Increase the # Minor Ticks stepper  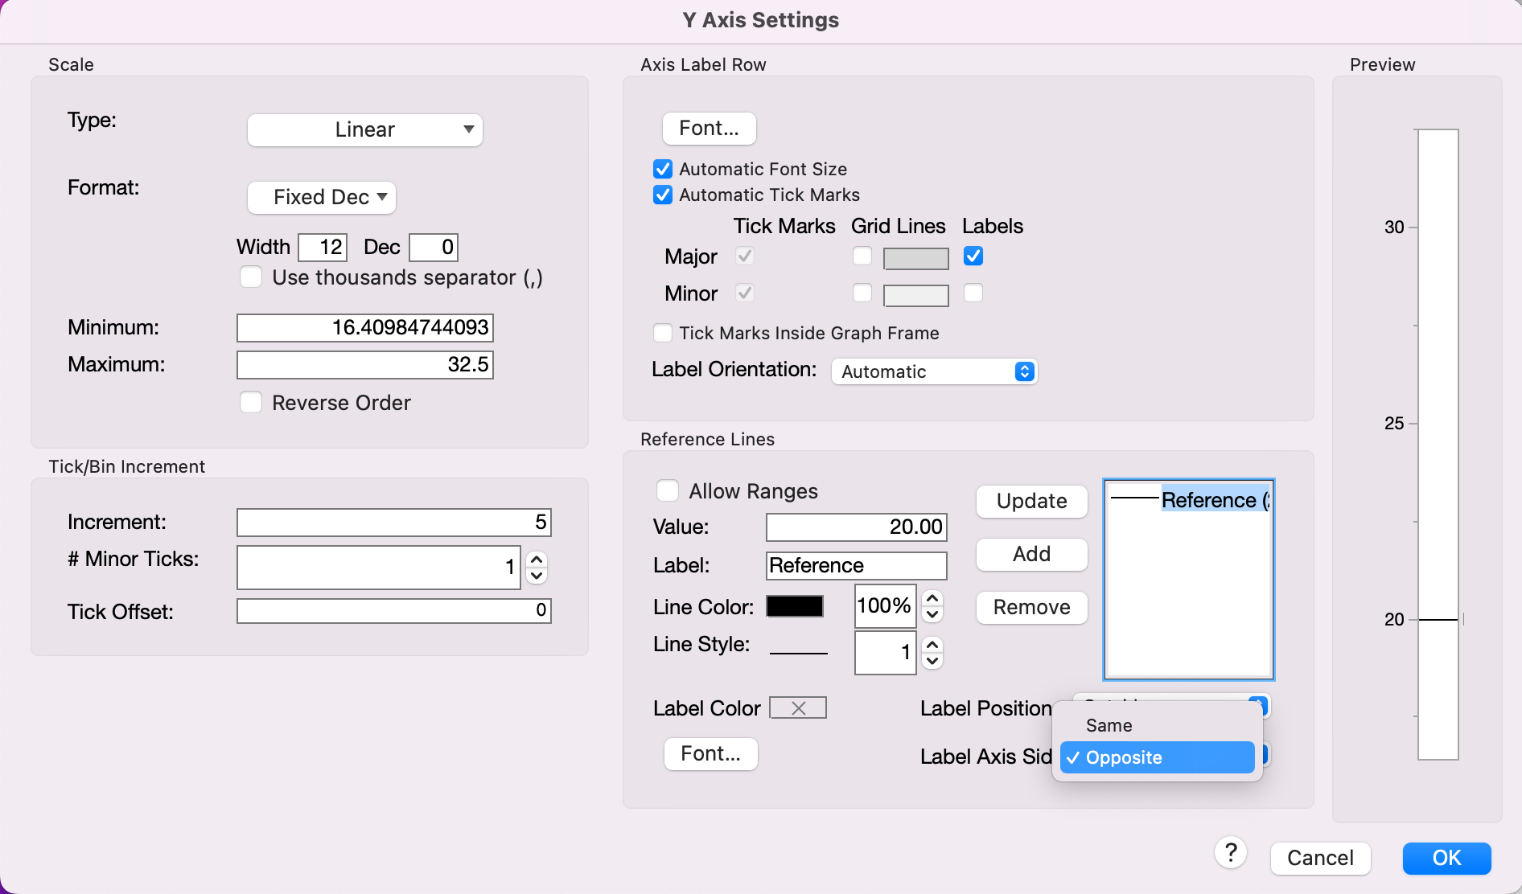point(537,560)
